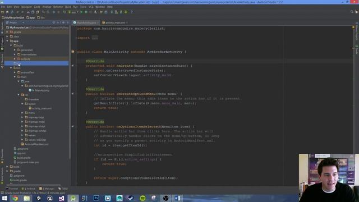Open the Refactor menu
Screen dimensions: 359x202
coord(58,7)
